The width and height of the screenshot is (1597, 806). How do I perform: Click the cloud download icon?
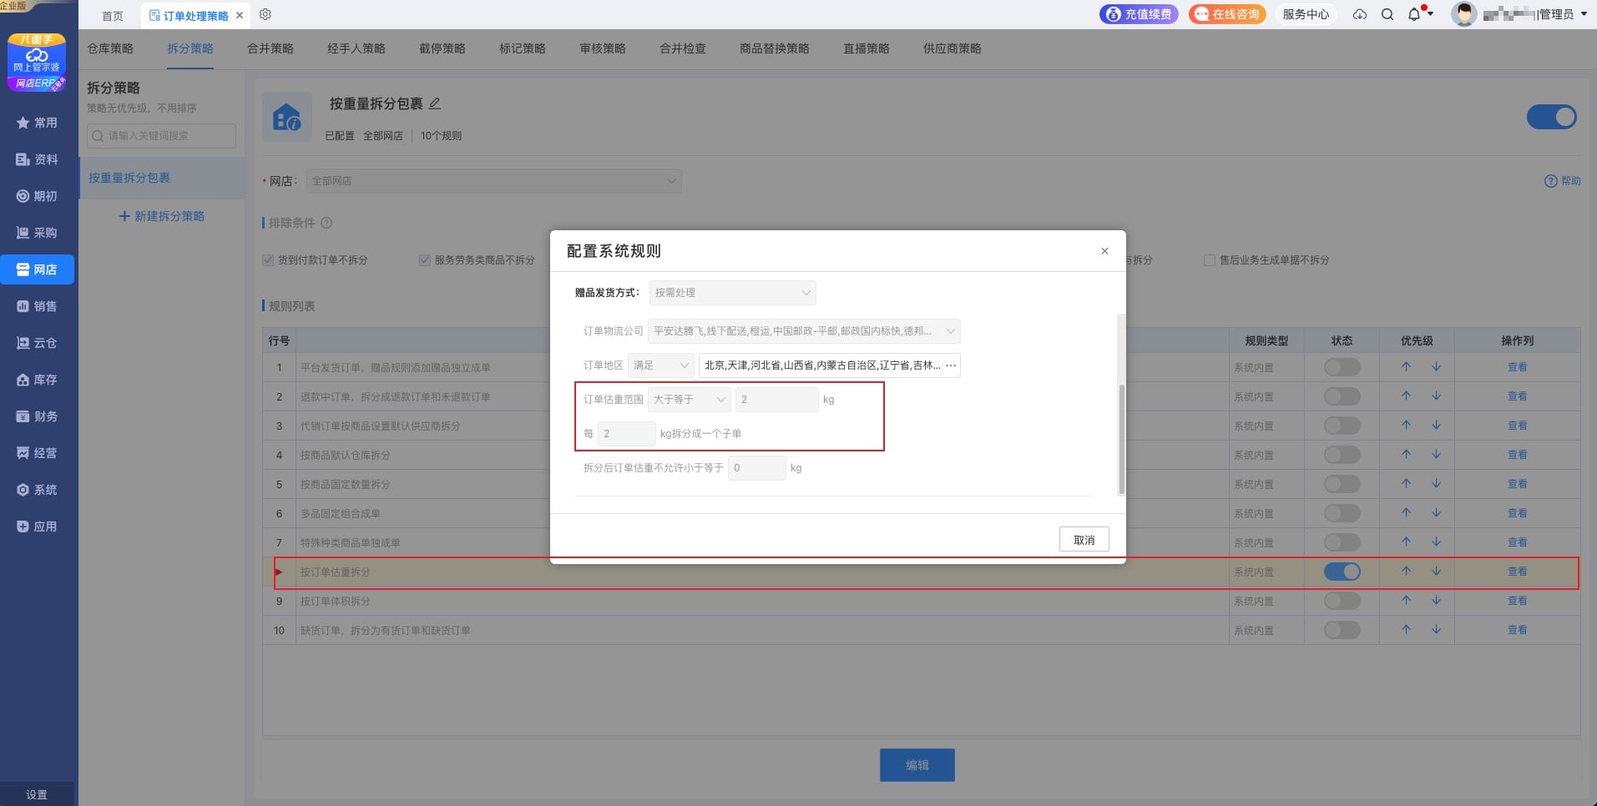1360,14
